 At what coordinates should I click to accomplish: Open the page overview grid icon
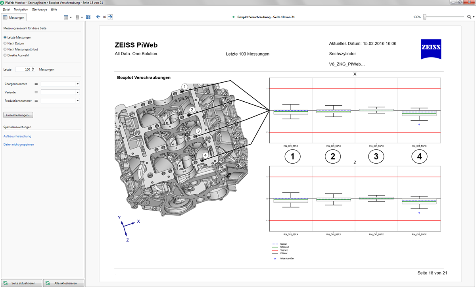pos(88,17)
